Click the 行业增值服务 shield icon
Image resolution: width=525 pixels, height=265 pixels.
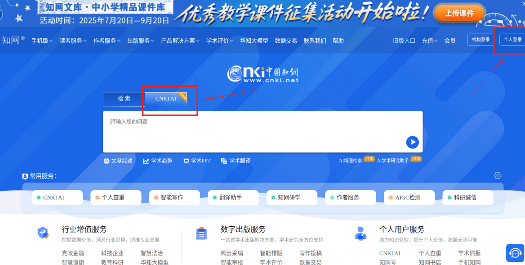coord(43,233)
